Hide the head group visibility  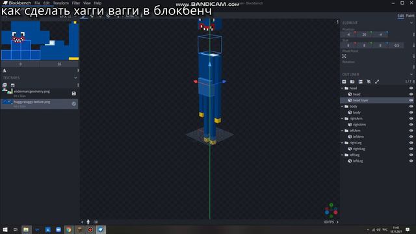pos(411,88)
